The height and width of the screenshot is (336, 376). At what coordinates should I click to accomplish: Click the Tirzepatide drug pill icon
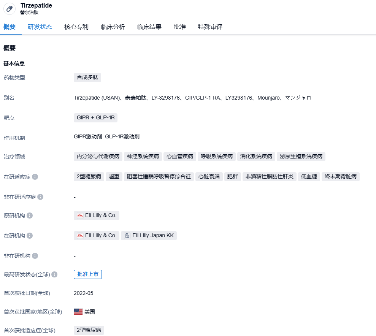click(x=10, y=9)
